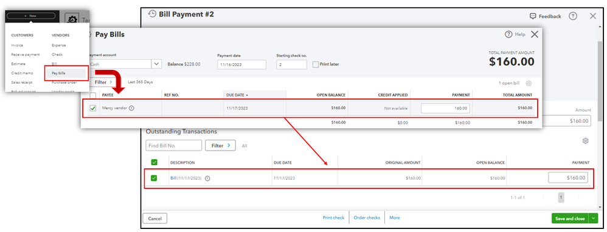
Task: Click the Mercy vendor payee name
Action: pyautogui.click(x=114, y=108)
